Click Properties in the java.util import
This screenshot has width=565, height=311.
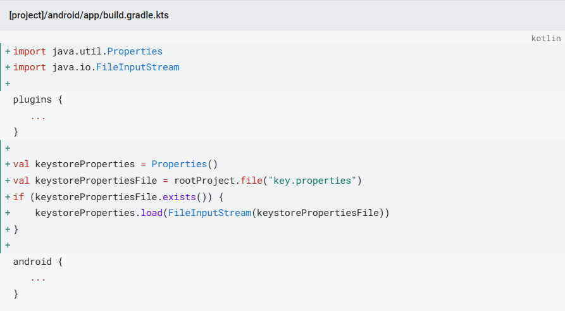click(x=135, y=51)
